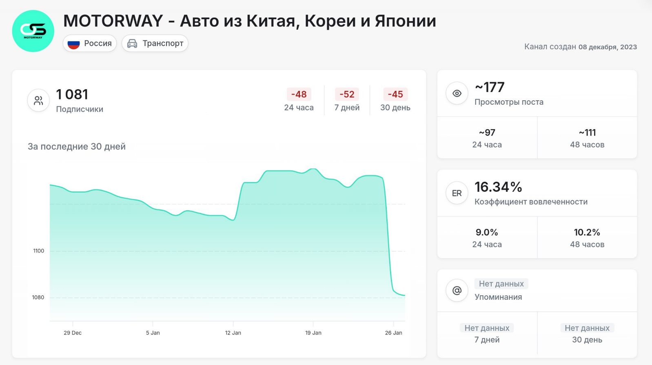
Task: Select the -48 subscribers 24 часа stat
Action: (x=299, y=100)
